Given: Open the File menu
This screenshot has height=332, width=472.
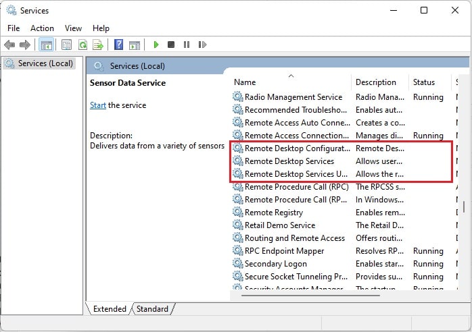Looking at the screenshot, I should coord(14,28).
